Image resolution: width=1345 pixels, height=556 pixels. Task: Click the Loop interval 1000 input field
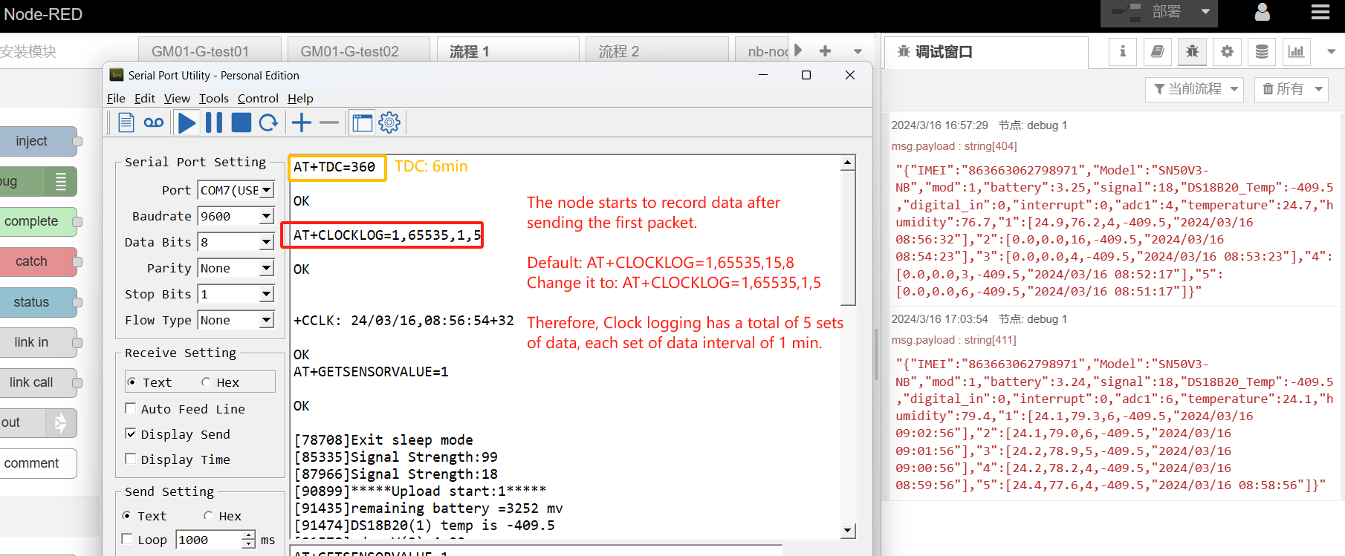pyautogui.click(x=210, y=540)
